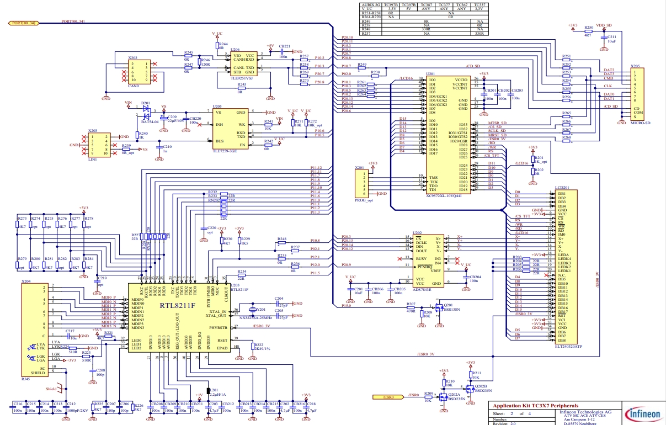Select the MICRO-SD socket label
The image size is (666, 425).
pyautogui.click(x=641, y=122)
